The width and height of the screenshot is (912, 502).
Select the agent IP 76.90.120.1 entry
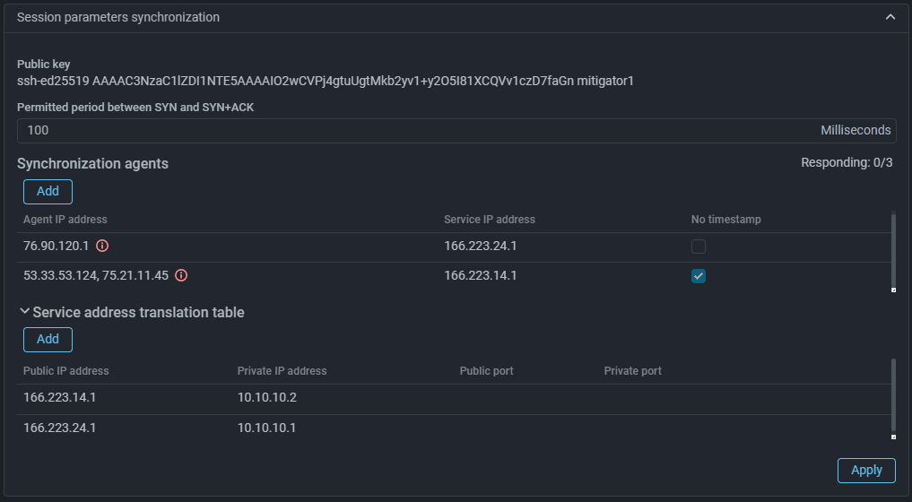coord(56,247)
